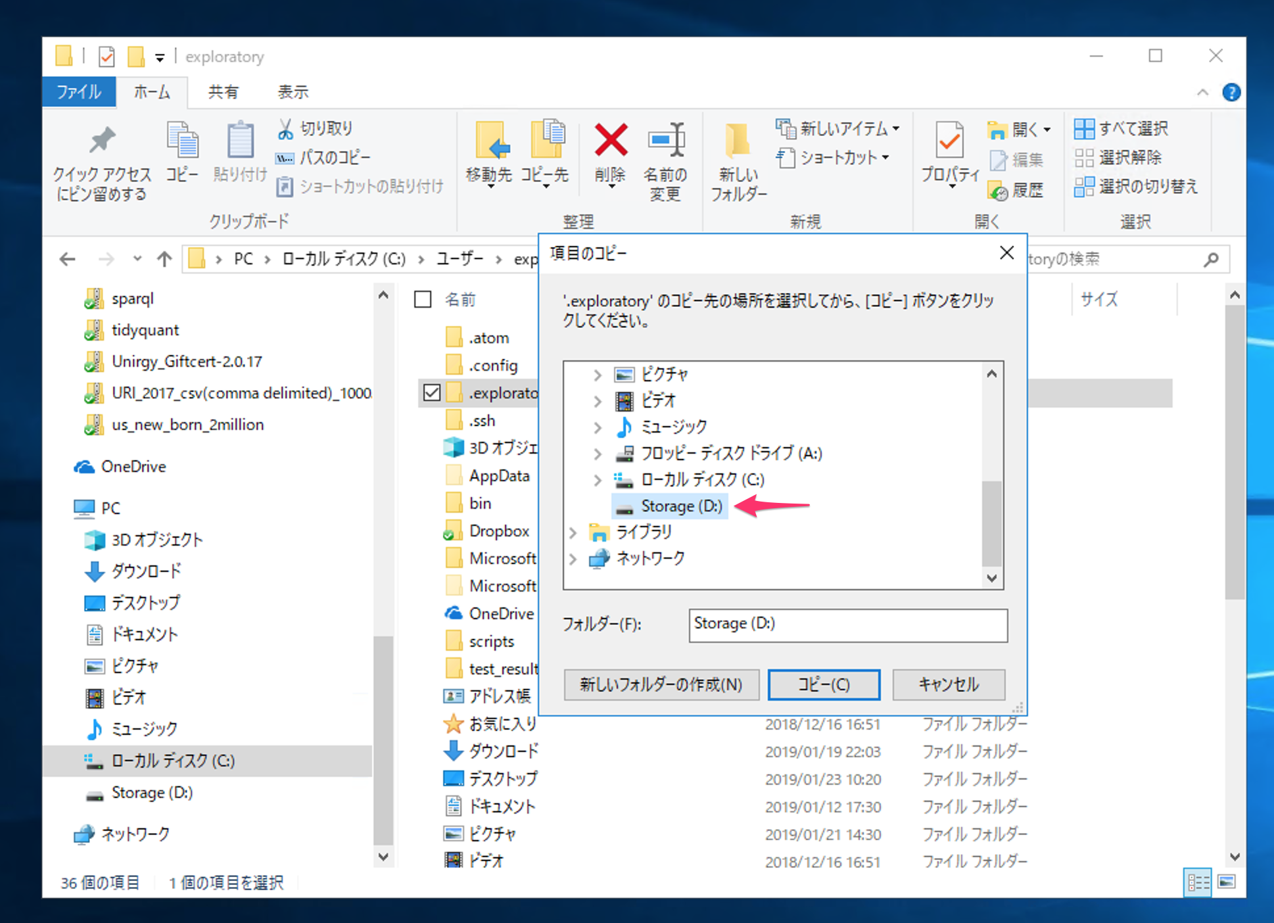Viewport: 1274px width, 923px height.
Task: Click the red Delete (削除) icon
Action: (x=611, y=140)
